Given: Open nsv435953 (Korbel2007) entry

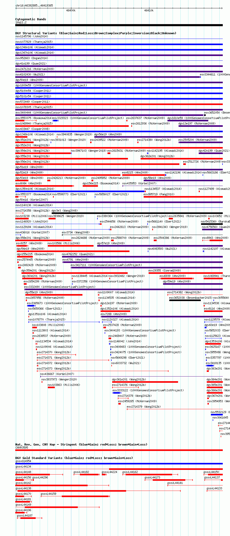Looking at the screenshot, I should (139, 183).
